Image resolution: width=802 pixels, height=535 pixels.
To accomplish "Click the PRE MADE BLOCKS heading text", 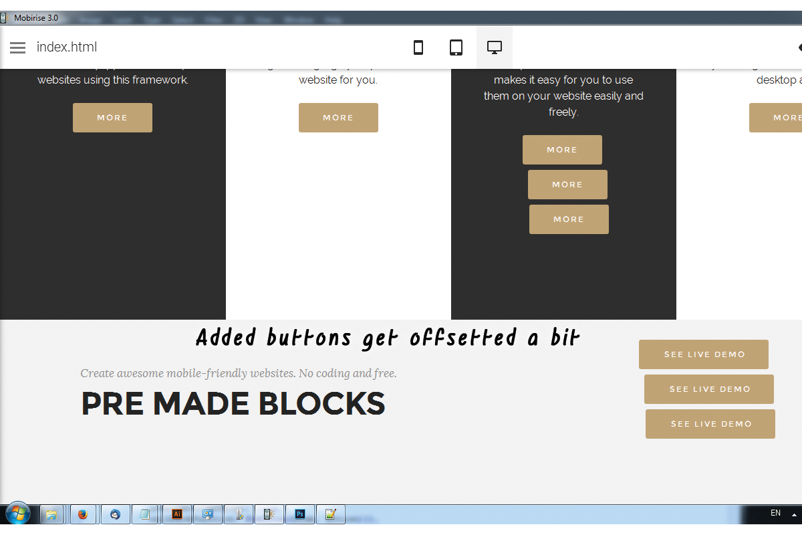I will tap(233, 403).
